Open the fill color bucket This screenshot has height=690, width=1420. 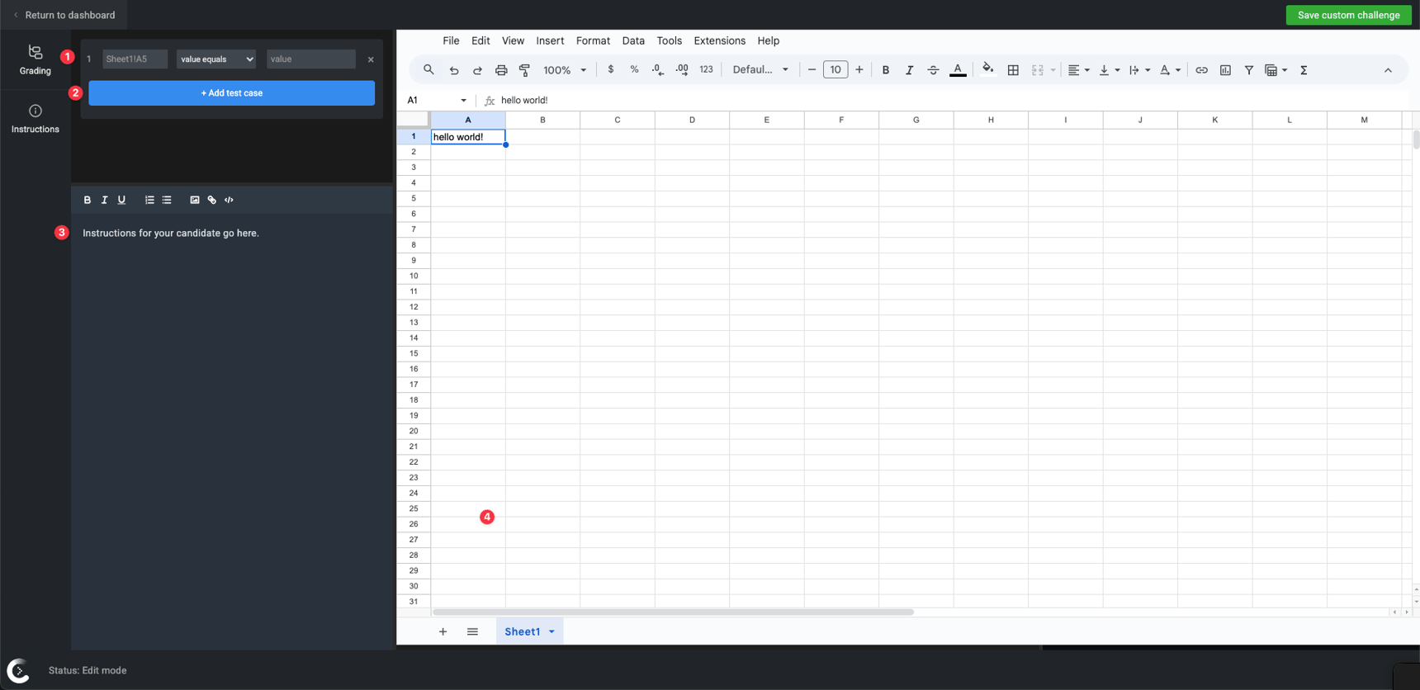point(987,70)
